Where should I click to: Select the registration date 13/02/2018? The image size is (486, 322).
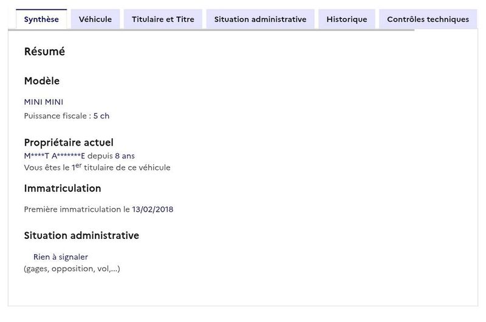click(152, 209)
